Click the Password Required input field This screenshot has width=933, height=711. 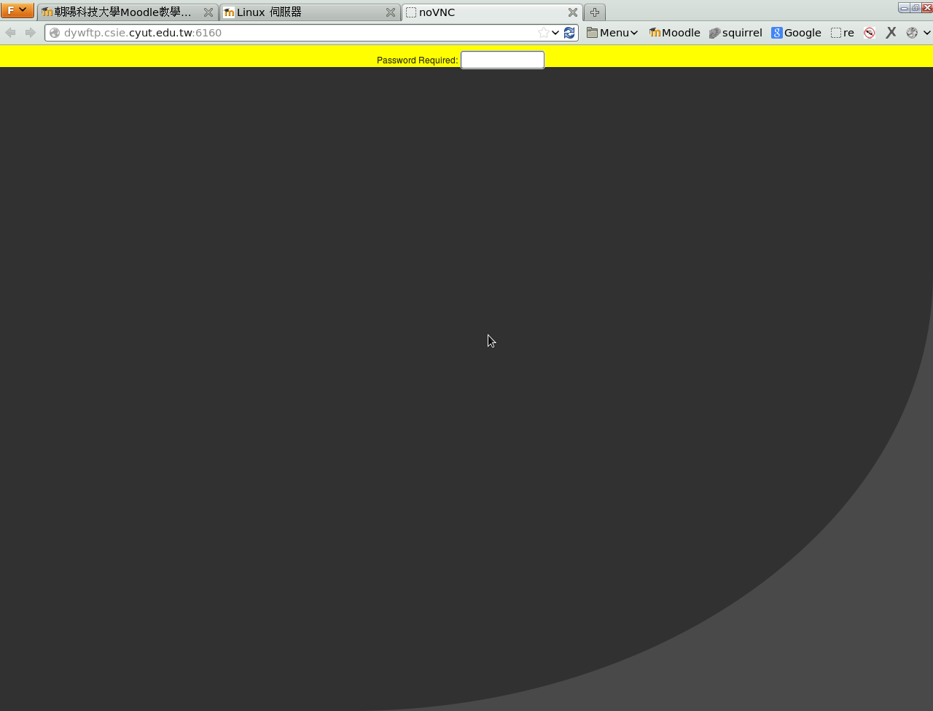[502, 60]
